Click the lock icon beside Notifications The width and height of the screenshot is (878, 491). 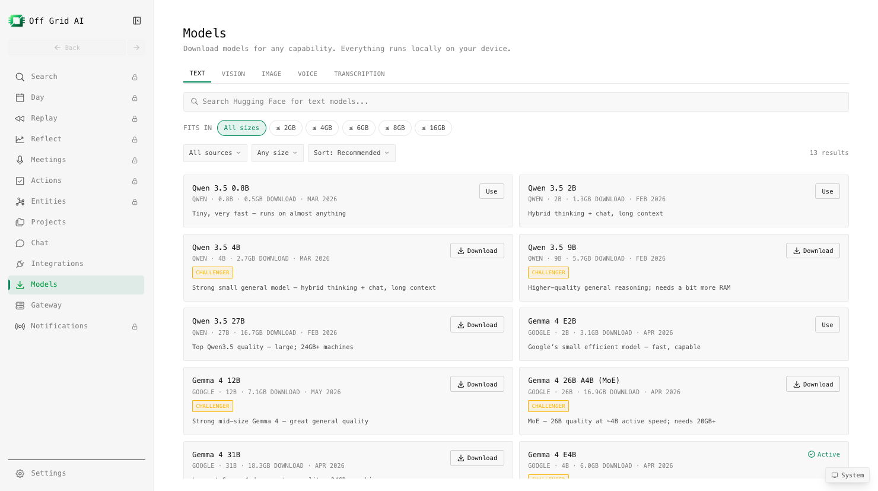point(135,327)
